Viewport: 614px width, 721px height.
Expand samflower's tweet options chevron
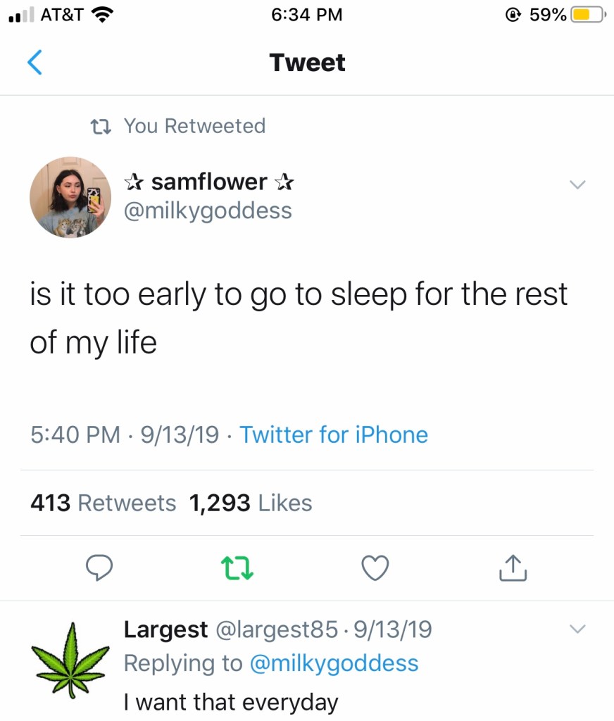click(x=577, y=185)
